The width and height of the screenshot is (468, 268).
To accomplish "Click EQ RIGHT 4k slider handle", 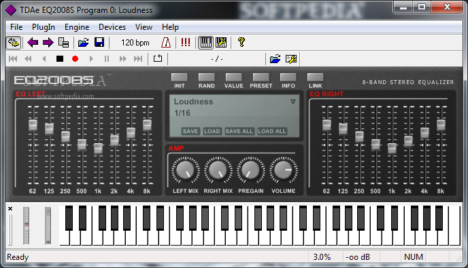I will [424, 133].
